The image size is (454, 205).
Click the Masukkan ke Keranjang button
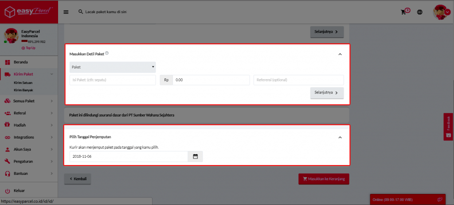324,179
